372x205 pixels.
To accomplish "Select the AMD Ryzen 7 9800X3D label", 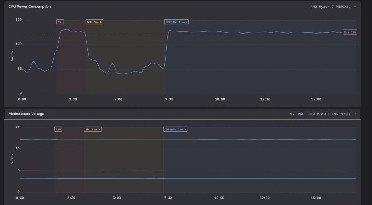I will (330, 7).
